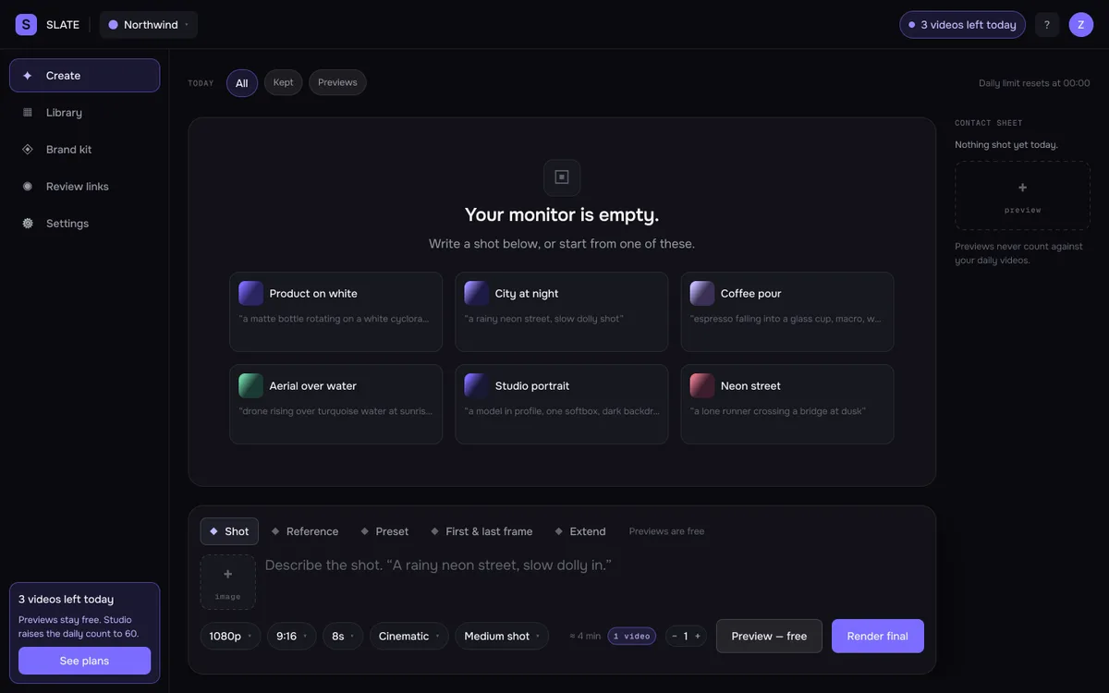This screenshot has width=1109, height=693.
Task: Increase the video count with plus
Action: click(x=698, y=636)
